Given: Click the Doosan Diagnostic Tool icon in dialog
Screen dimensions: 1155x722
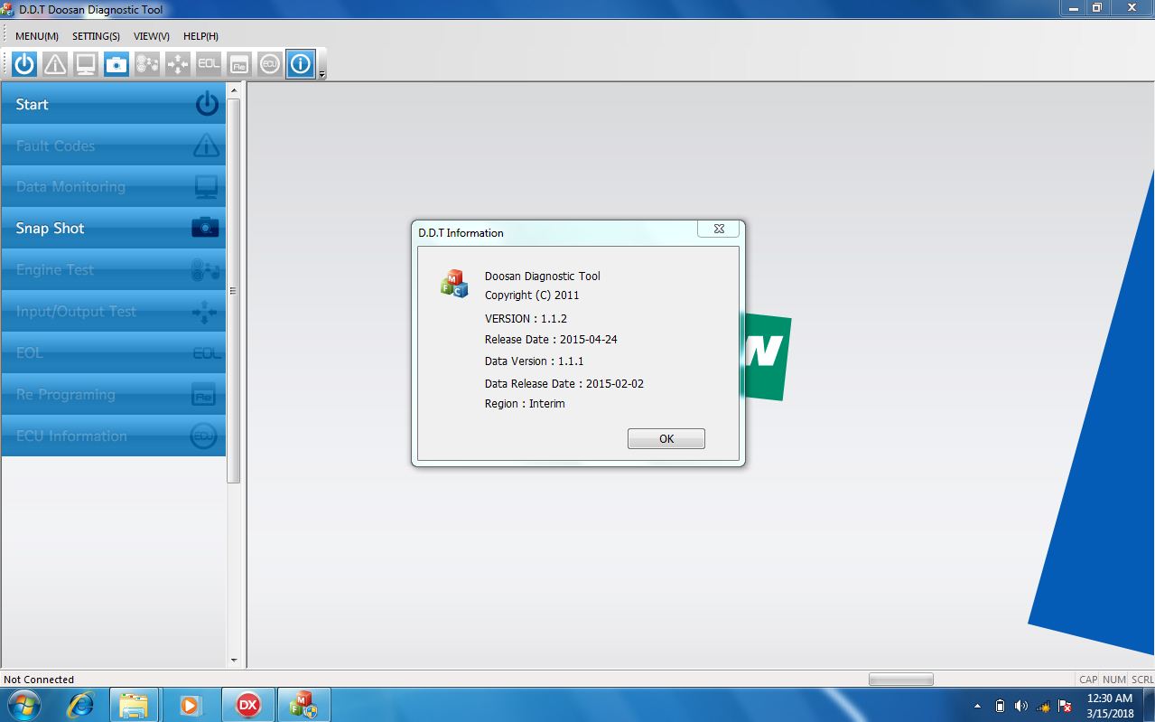Looking at the screenshot, I should 454,283.
